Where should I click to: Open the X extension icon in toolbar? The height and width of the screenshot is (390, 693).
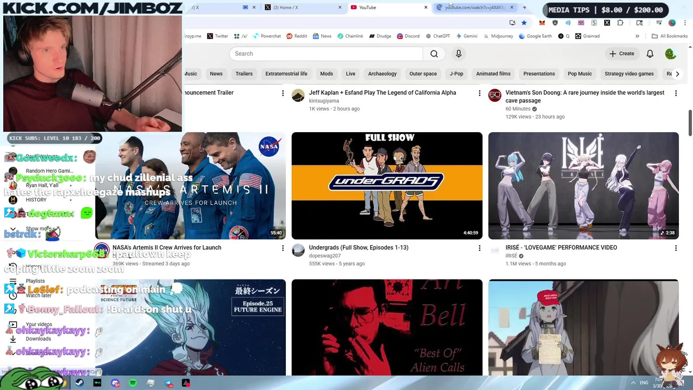pos(607,23)
